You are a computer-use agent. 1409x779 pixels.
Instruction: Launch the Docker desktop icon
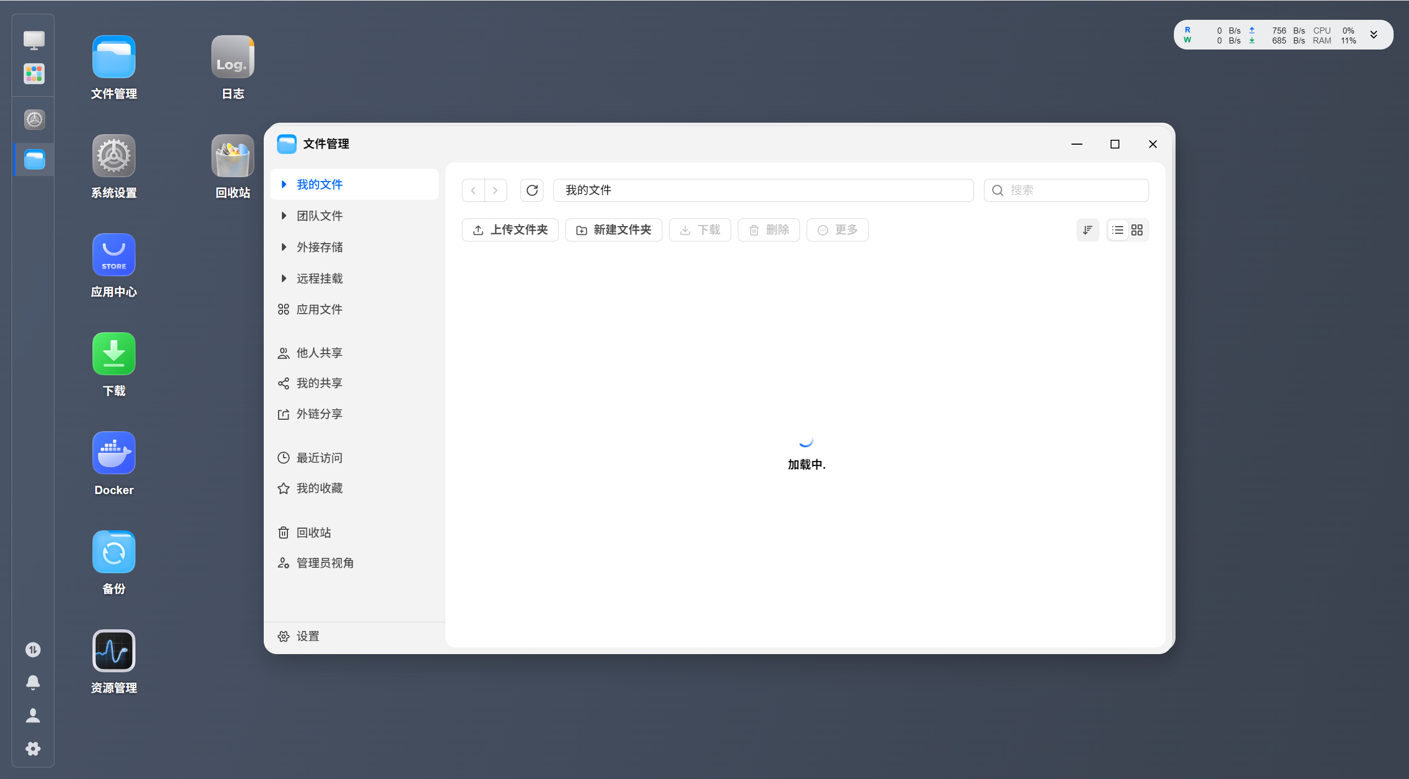[x=114, y=453]
